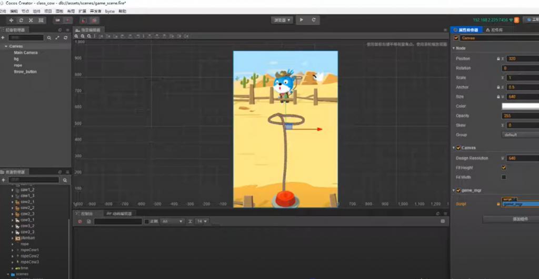This screenshot has width=539, height=279.
Task: Select the cow2_2 asset
Action: pyautogui.click(x=27, y=208)
